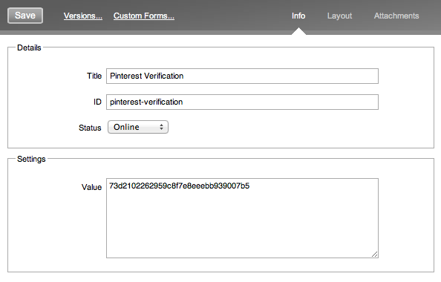This screenshot has height=282, width=441.
Task: Open the Status dropdown showing Online
Action: click(x=138, y=127)
